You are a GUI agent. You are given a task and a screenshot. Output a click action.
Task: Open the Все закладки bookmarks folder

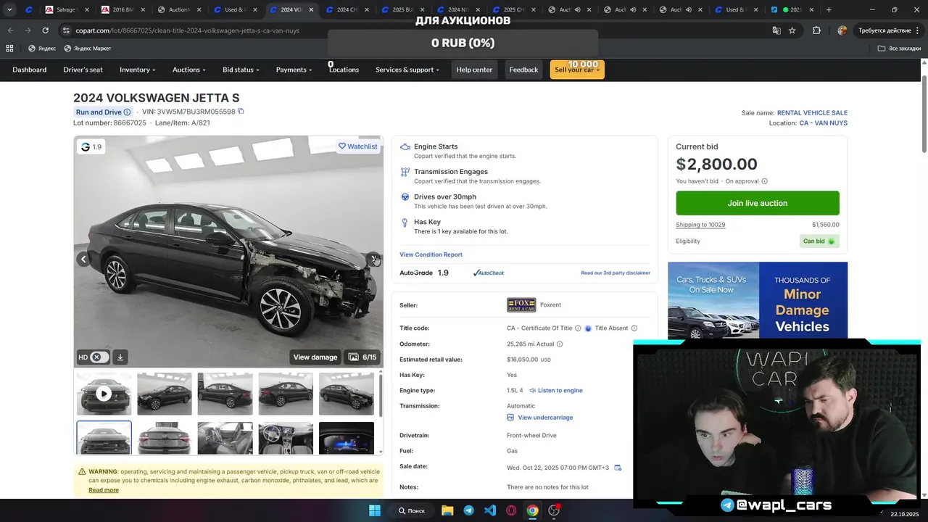coord(899,49)
